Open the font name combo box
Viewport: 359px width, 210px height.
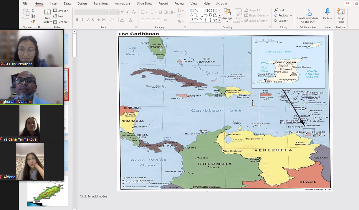(91, 12)
